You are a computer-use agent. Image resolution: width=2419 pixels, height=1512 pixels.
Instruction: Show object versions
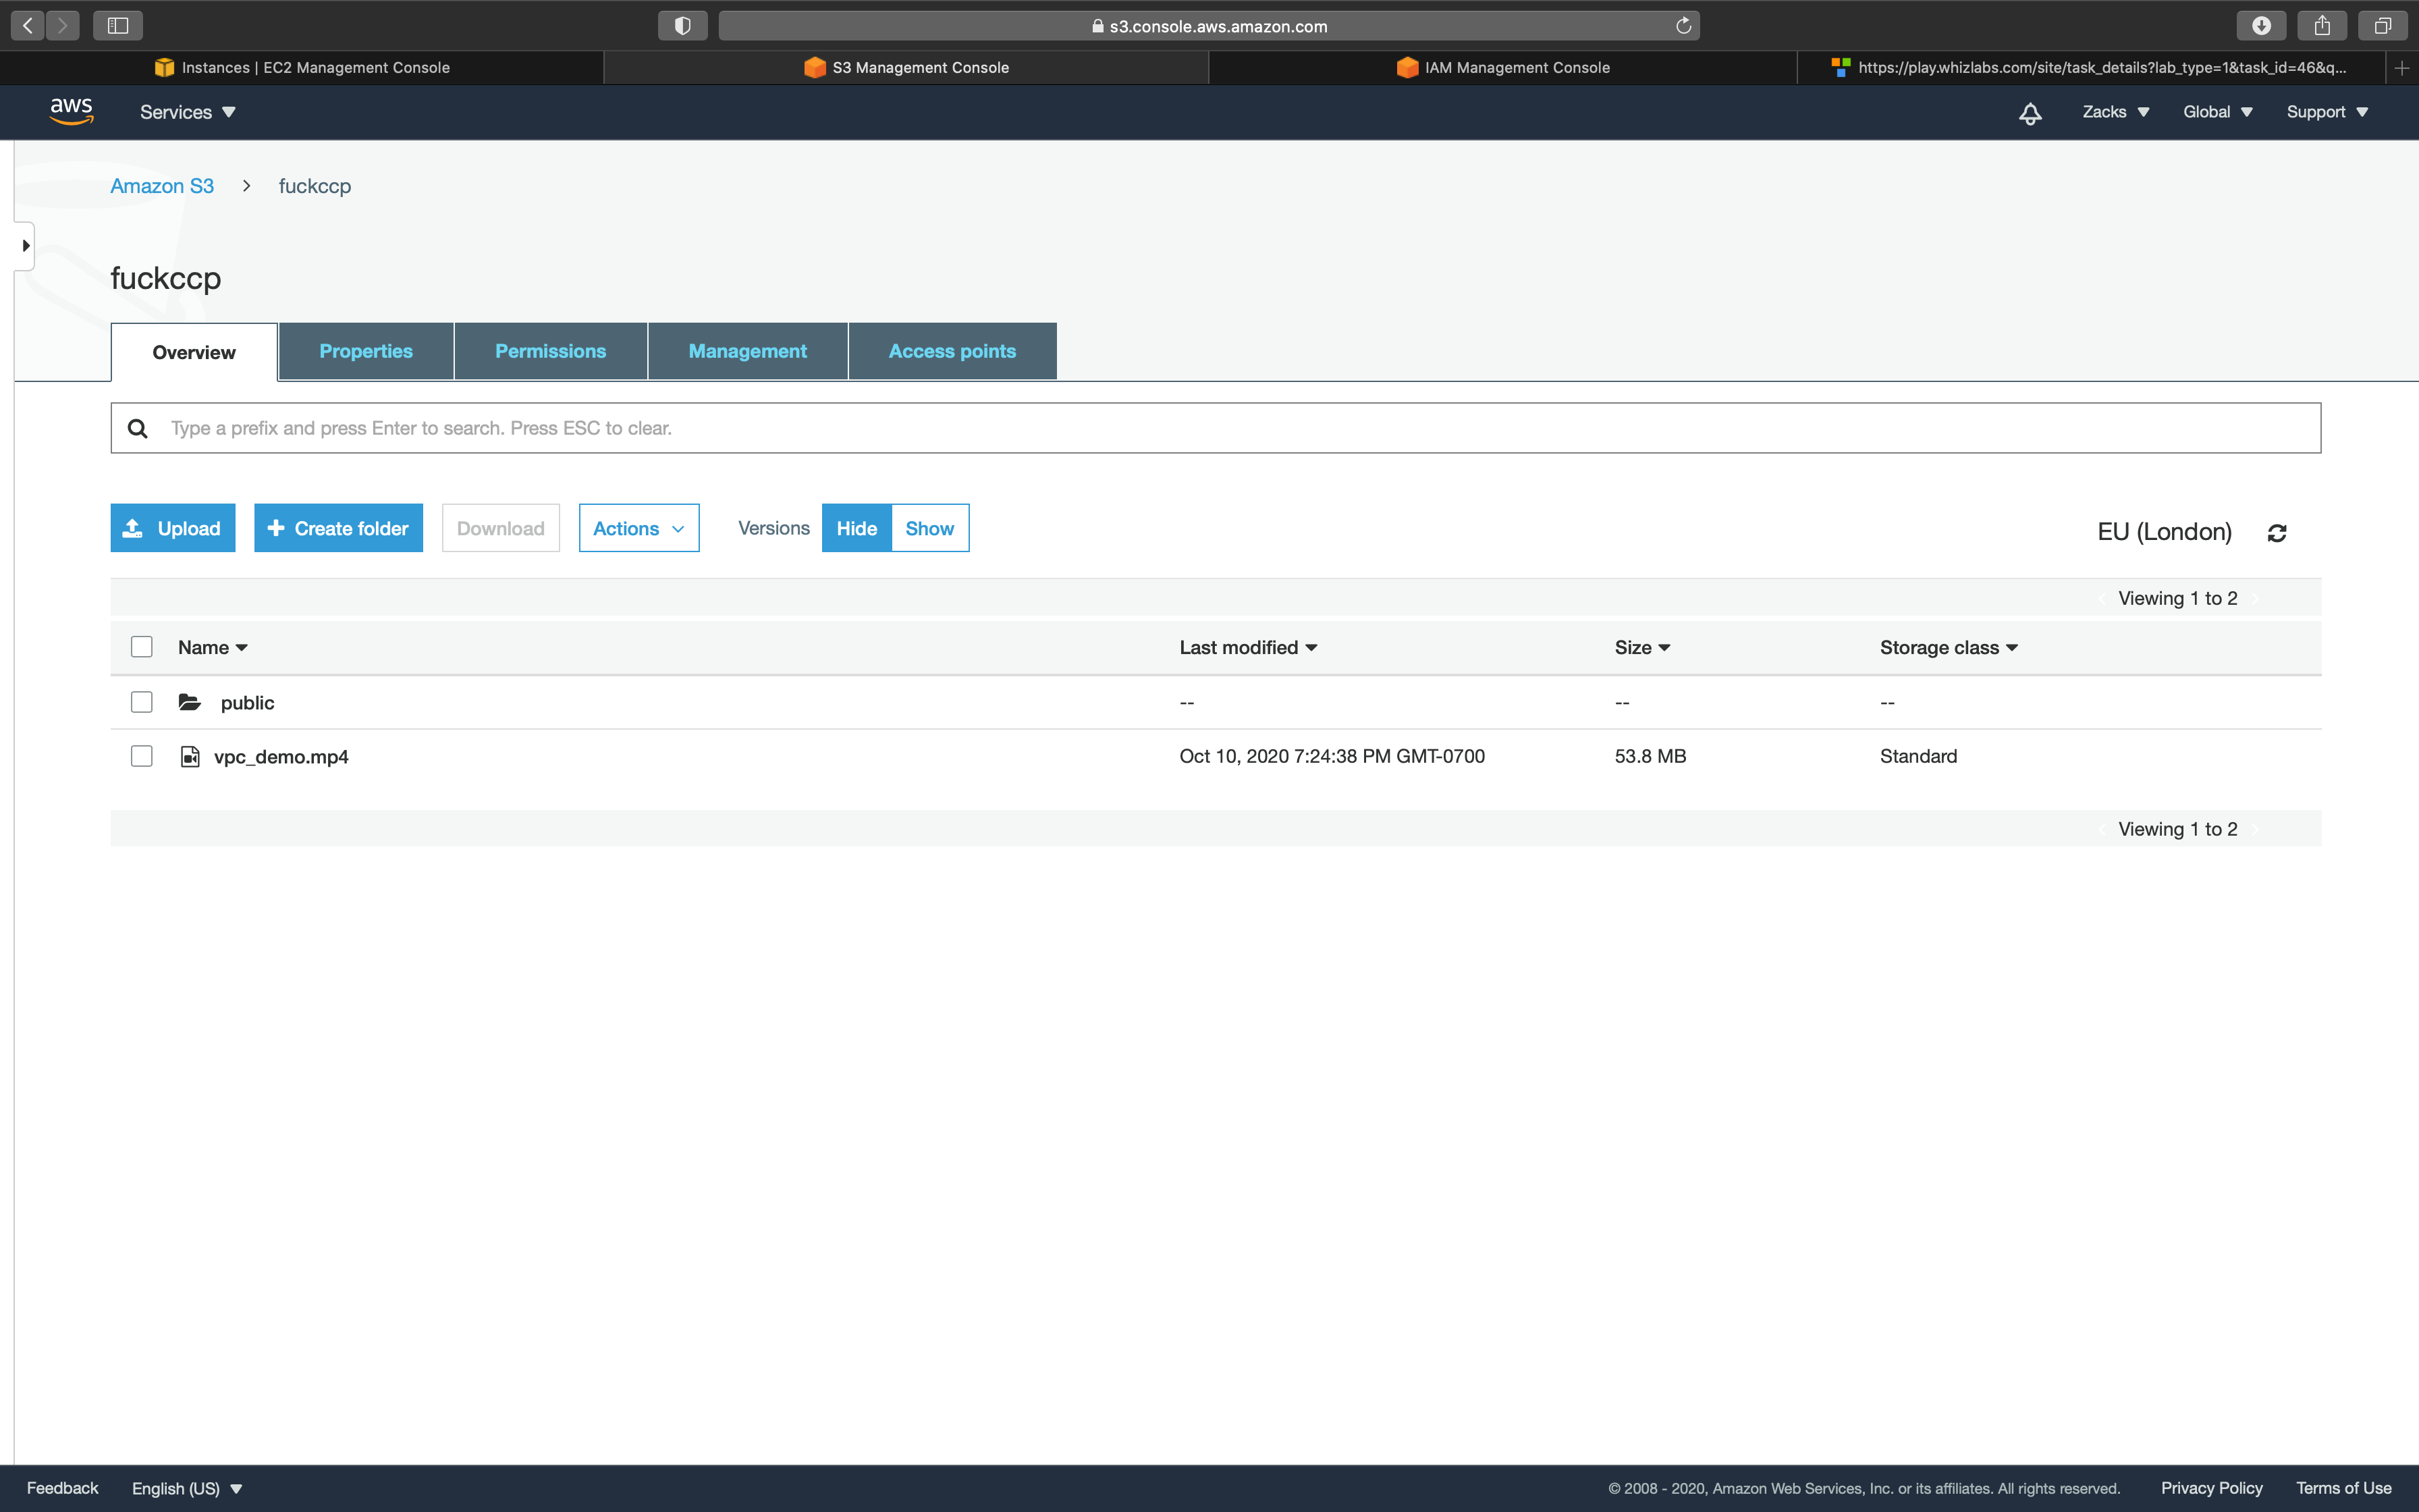929,528
